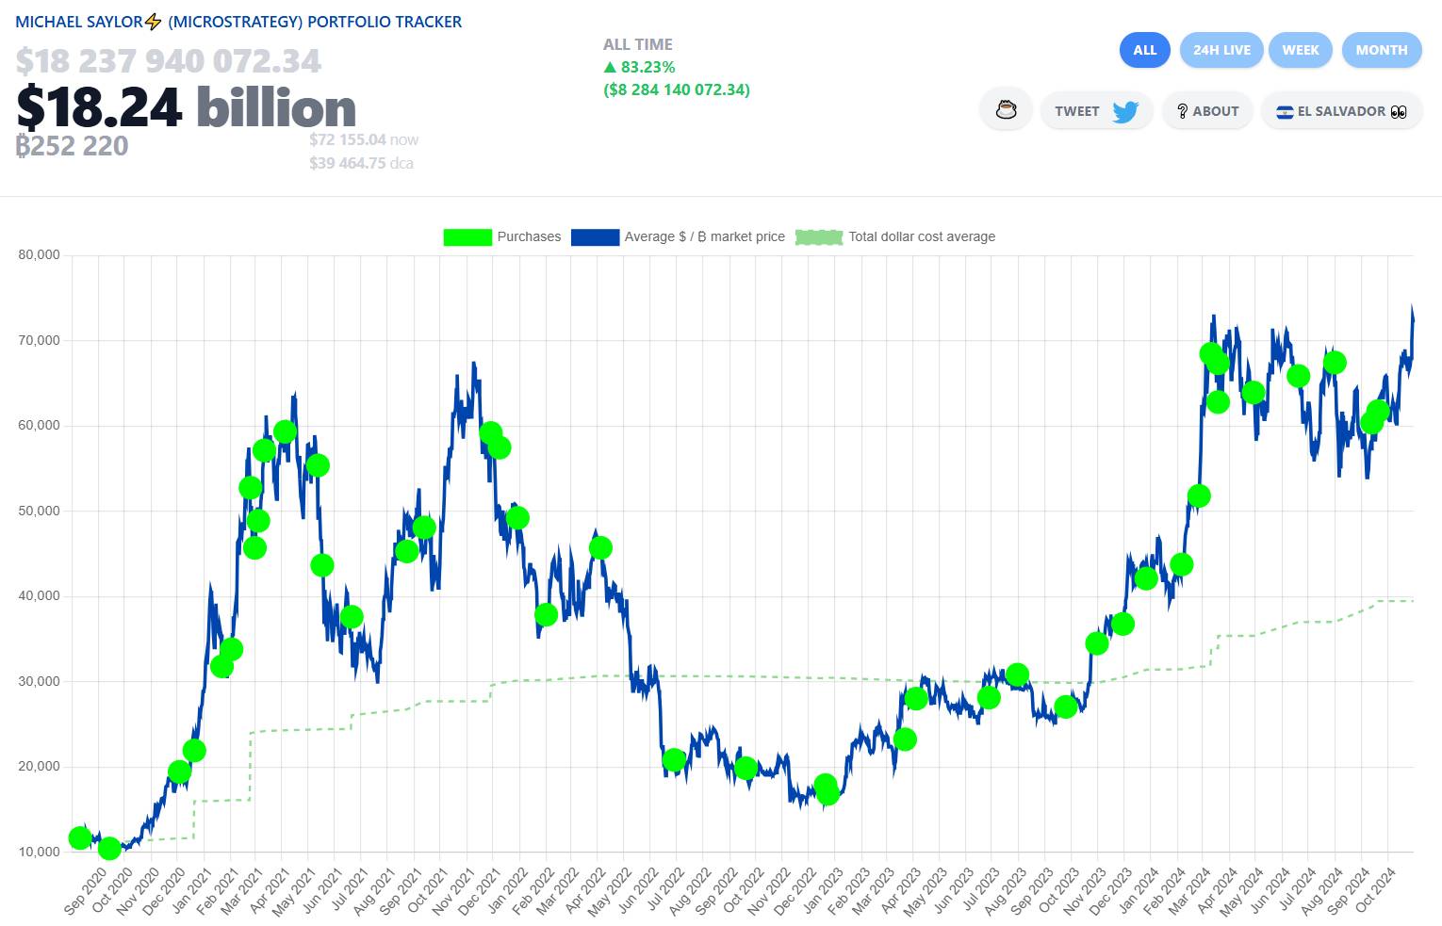Click the ALL TIME label
This screenshot has width=1442, height=926.
coord(638,44)
